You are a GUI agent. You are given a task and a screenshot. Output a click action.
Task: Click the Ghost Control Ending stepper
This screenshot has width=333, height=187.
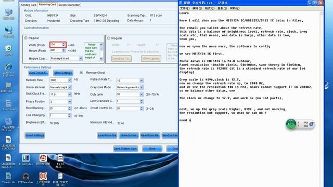click(142, 109)
